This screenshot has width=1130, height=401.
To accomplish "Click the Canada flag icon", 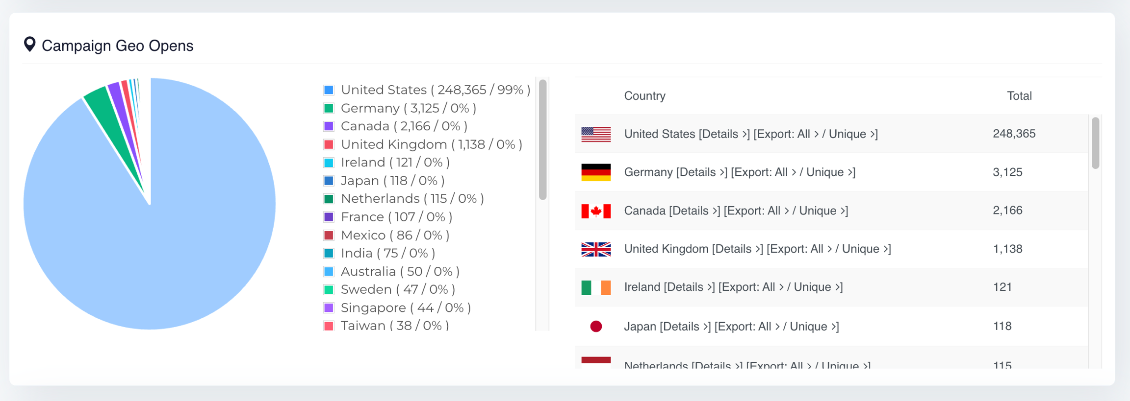I will click(596, 211).
